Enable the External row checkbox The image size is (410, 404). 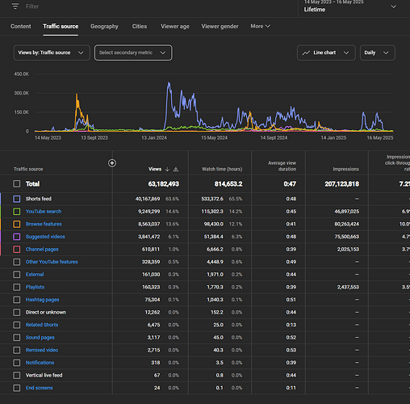pos(17,275)
